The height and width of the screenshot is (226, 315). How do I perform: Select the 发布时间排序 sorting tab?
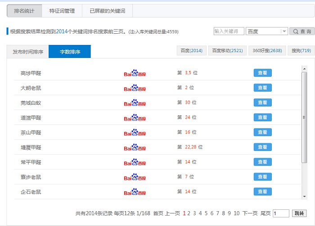click(28, 52)
